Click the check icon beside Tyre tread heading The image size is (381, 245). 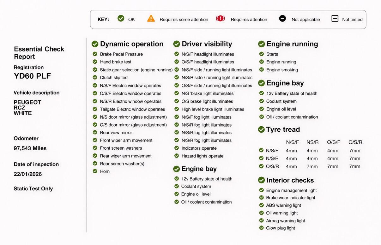[x=261, y=129]
